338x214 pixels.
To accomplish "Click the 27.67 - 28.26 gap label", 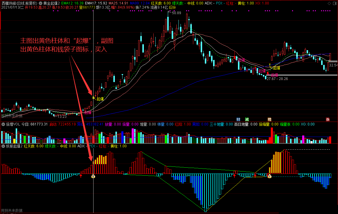I will 277,79.
